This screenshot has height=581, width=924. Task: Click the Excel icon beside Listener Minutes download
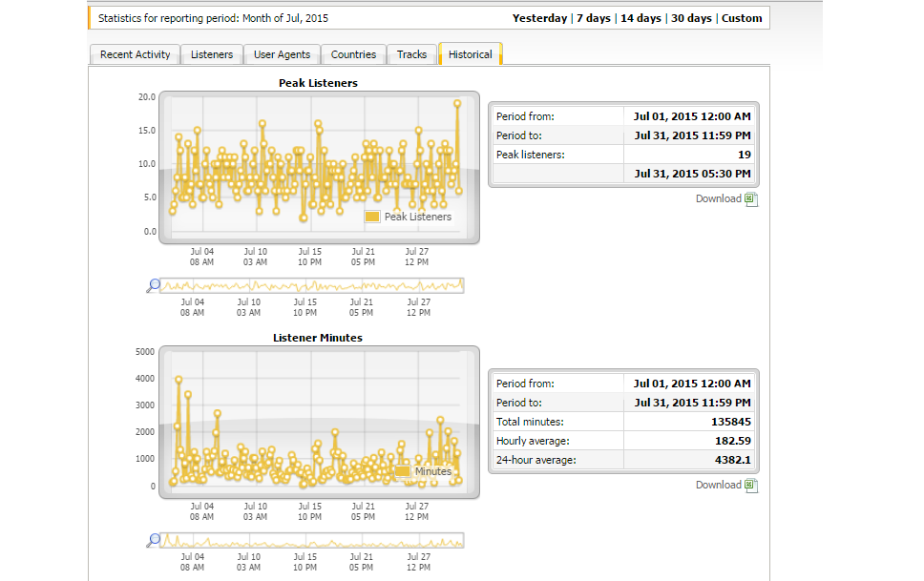[750, 486]
